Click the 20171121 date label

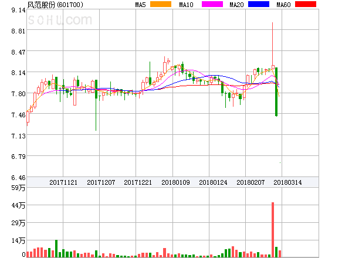[63, 182]
